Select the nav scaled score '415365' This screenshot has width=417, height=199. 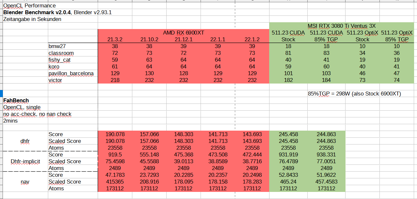point(115,182)
